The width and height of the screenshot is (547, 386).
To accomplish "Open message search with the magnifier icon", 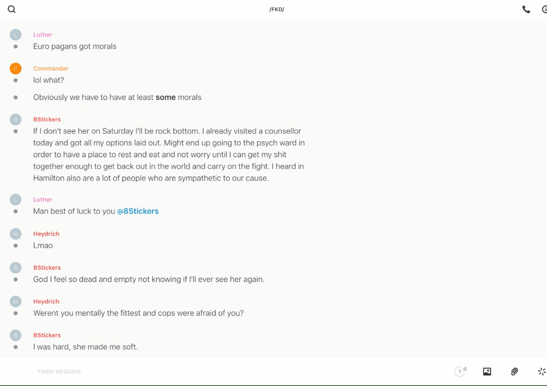I will point(12,9).
